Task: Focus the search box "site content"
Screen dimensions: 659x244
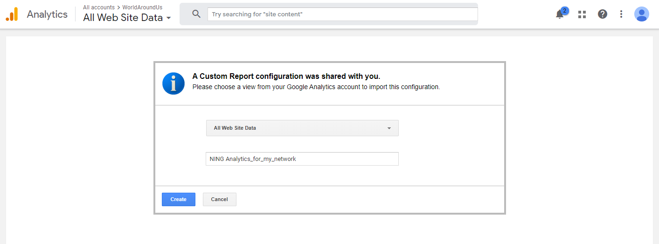Action: coord(343,14)
